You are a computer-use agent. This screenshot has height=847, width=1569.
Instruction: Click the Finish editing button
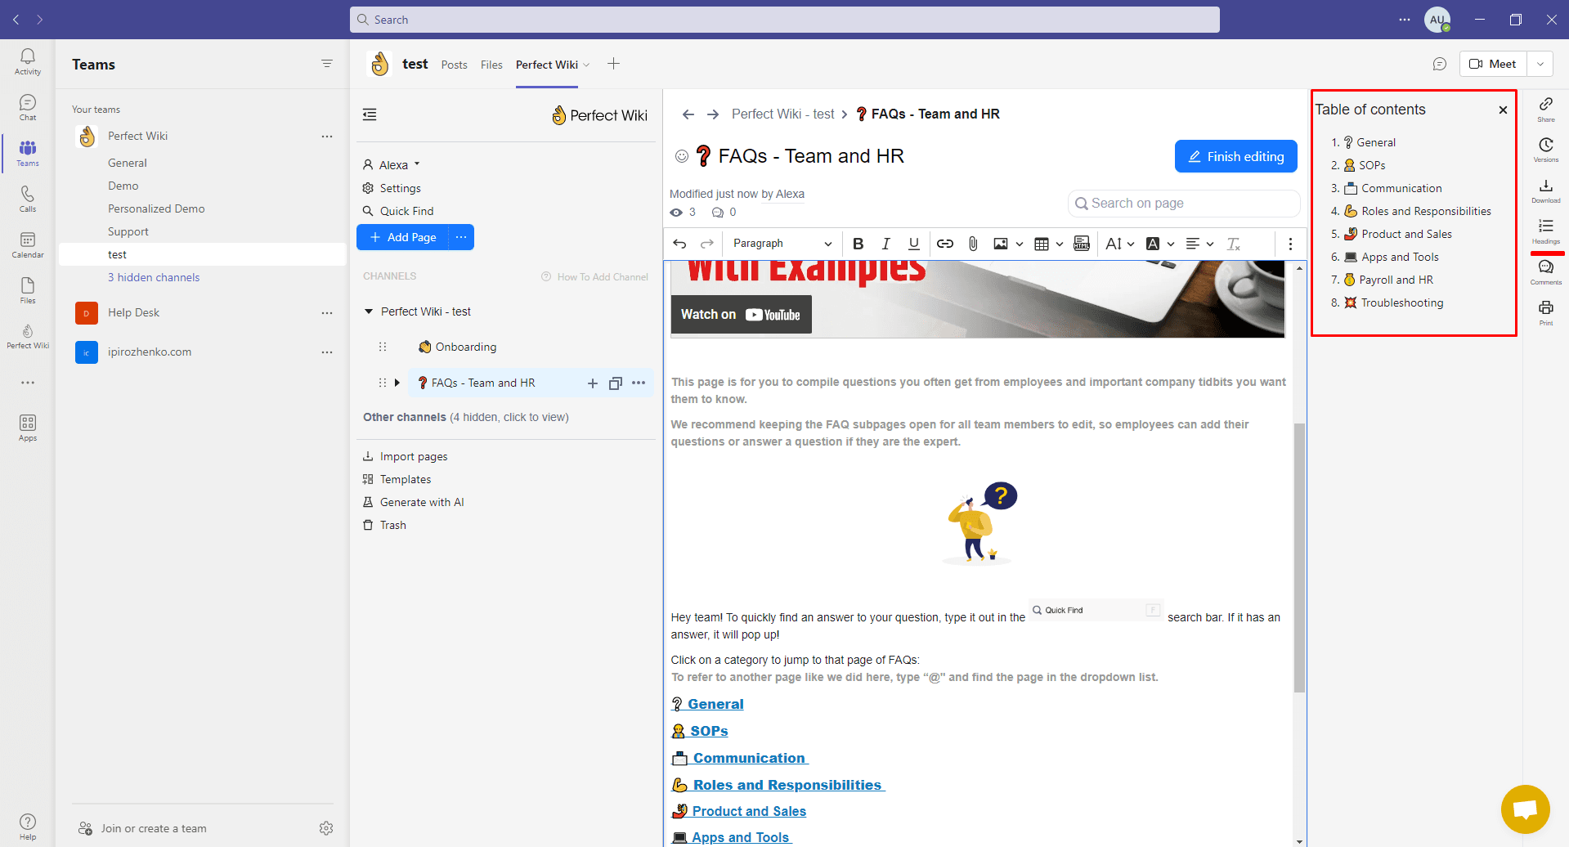tap(1235, 156)
